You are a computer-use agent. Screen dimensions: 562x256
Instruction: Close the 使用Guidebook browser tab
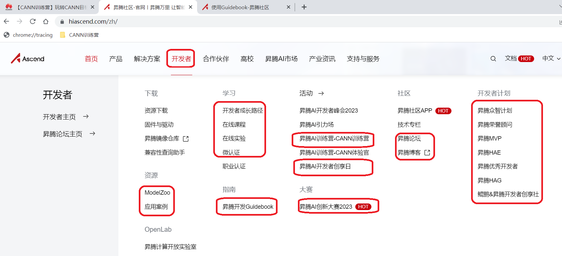tap(288, 7)
